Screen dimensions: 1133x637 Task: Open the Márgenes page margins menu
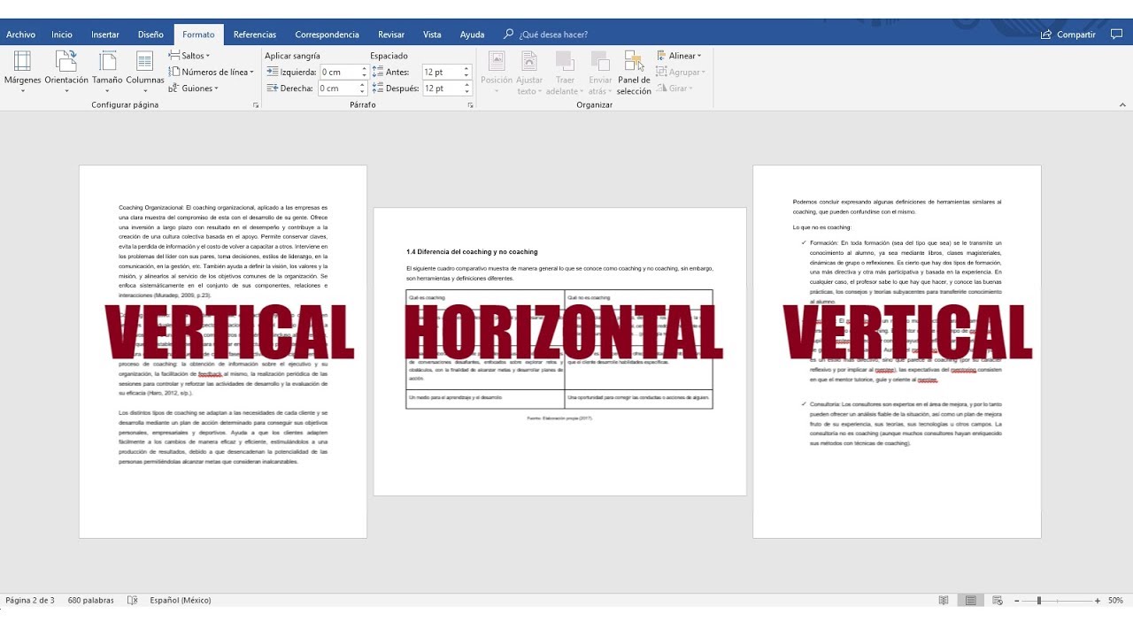22,70
